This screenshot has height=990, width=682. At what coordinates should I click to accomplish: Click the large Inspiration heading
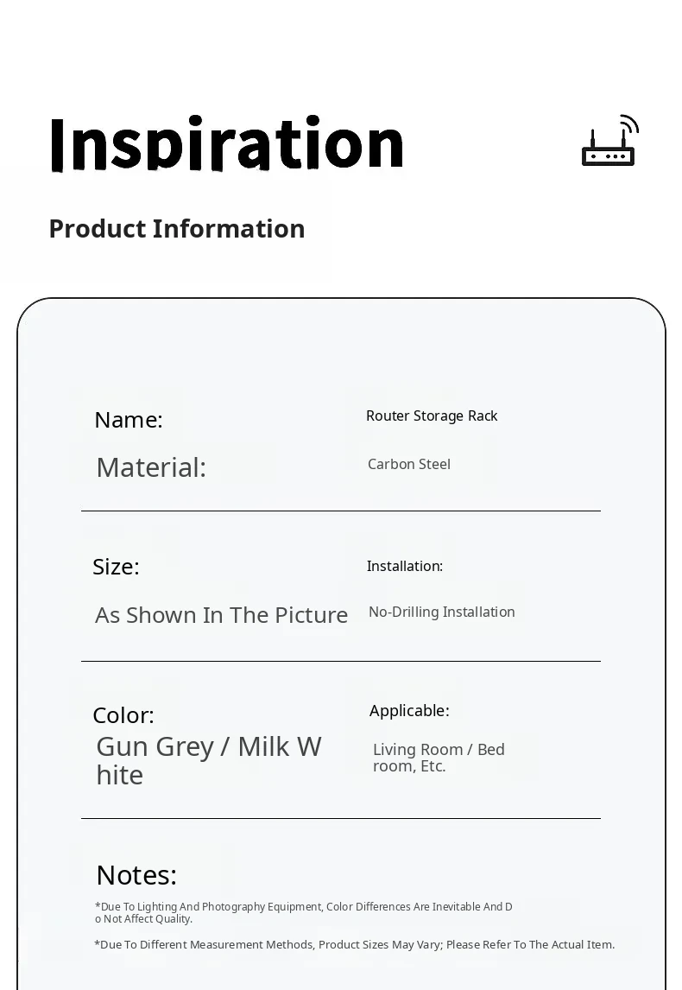click(x=226, y=143)
